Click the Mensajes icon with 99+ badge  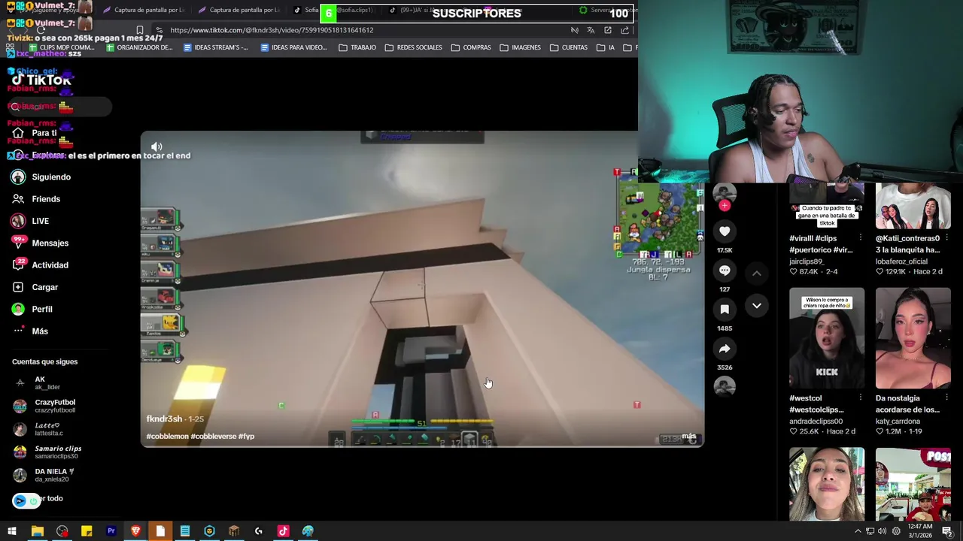click(x=18, y=243)
